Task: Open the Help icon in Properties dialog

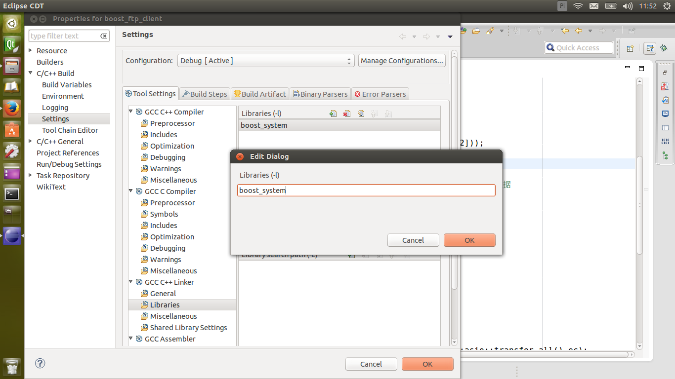Action: [x=40, y=363]
